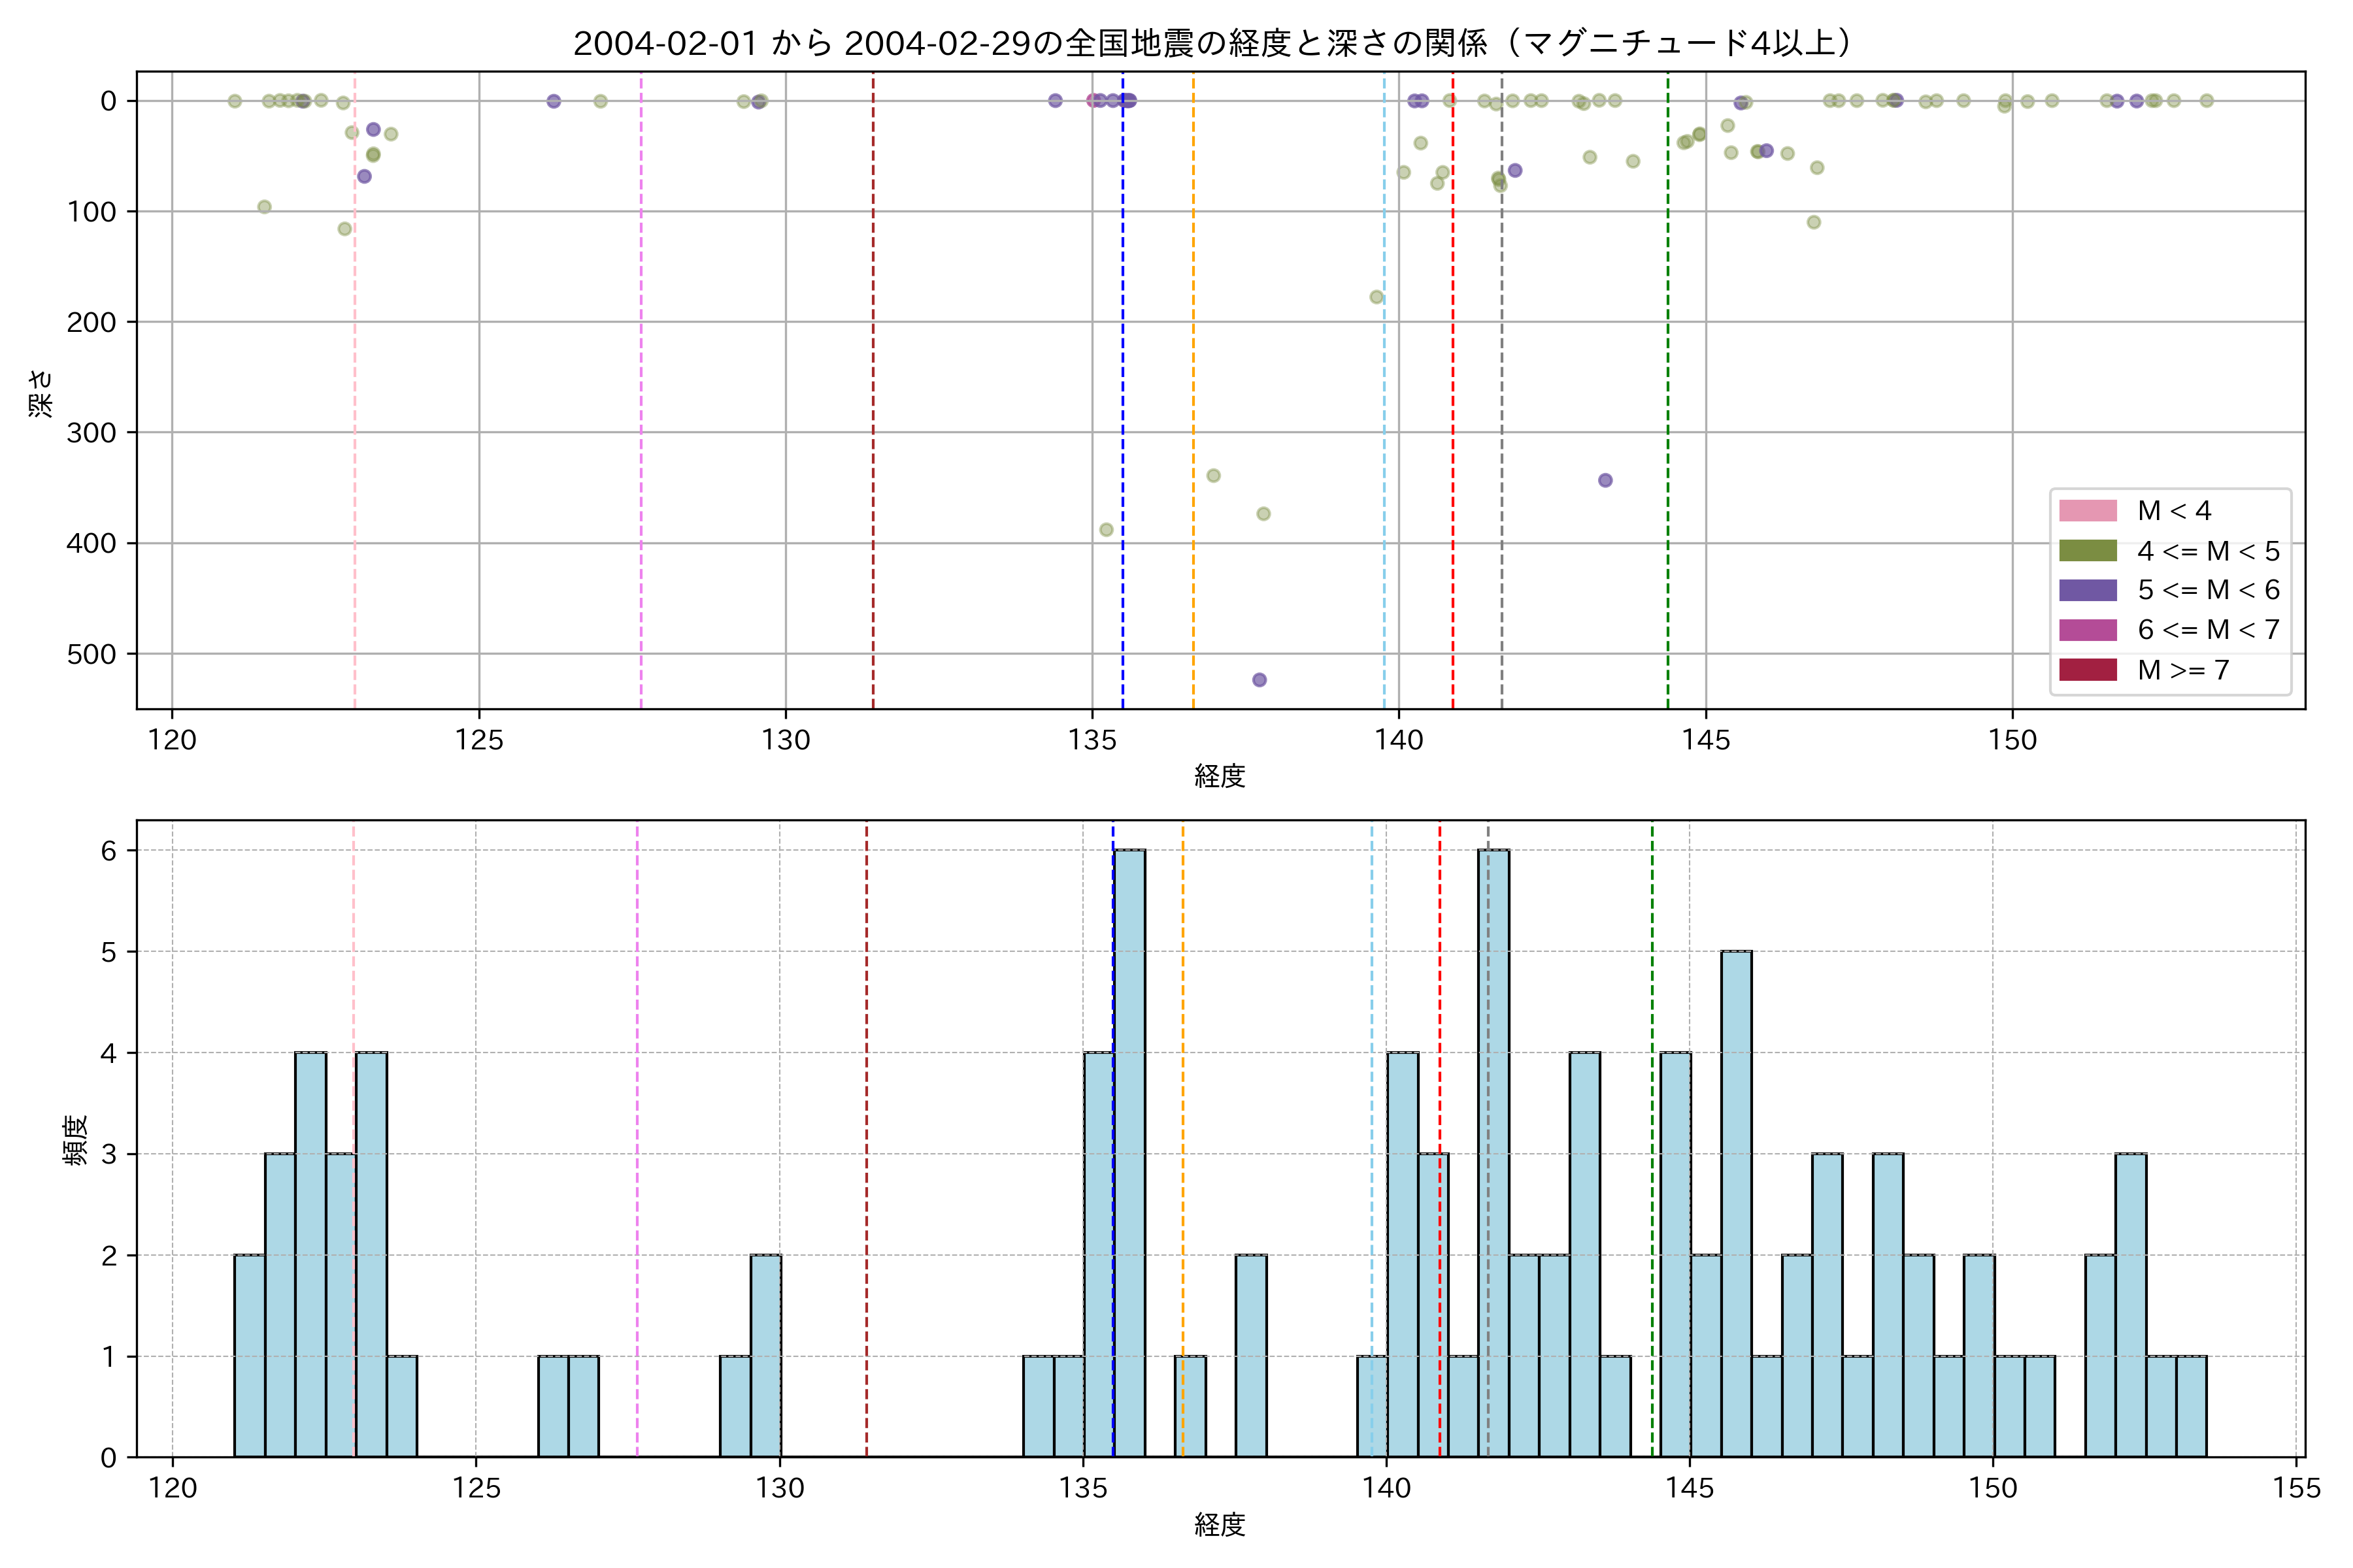Image resolution: width=2353 pixels, height=1568 pixels.
Task: Click the M >= 7 legend text
Action: [2183, 670]
